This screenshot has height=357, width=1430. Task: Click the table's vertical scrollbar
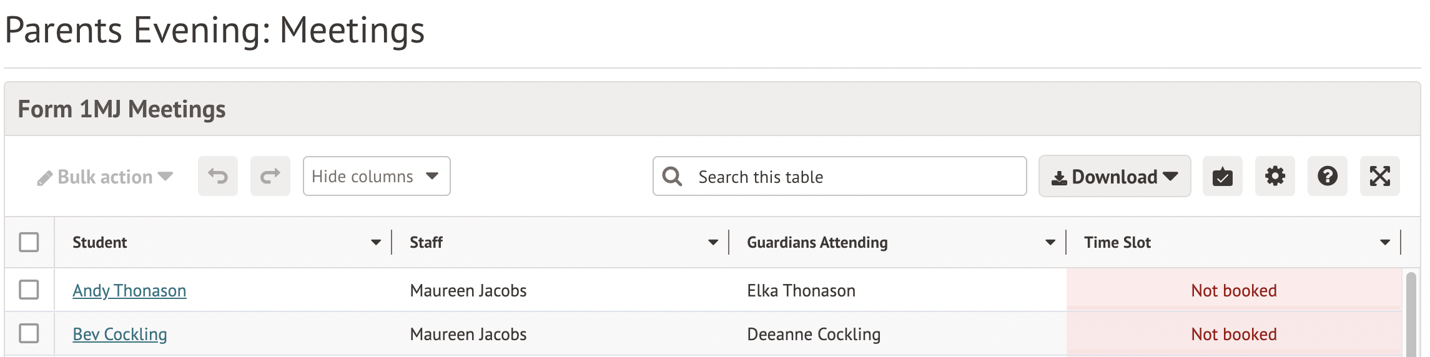[1411, 312]
